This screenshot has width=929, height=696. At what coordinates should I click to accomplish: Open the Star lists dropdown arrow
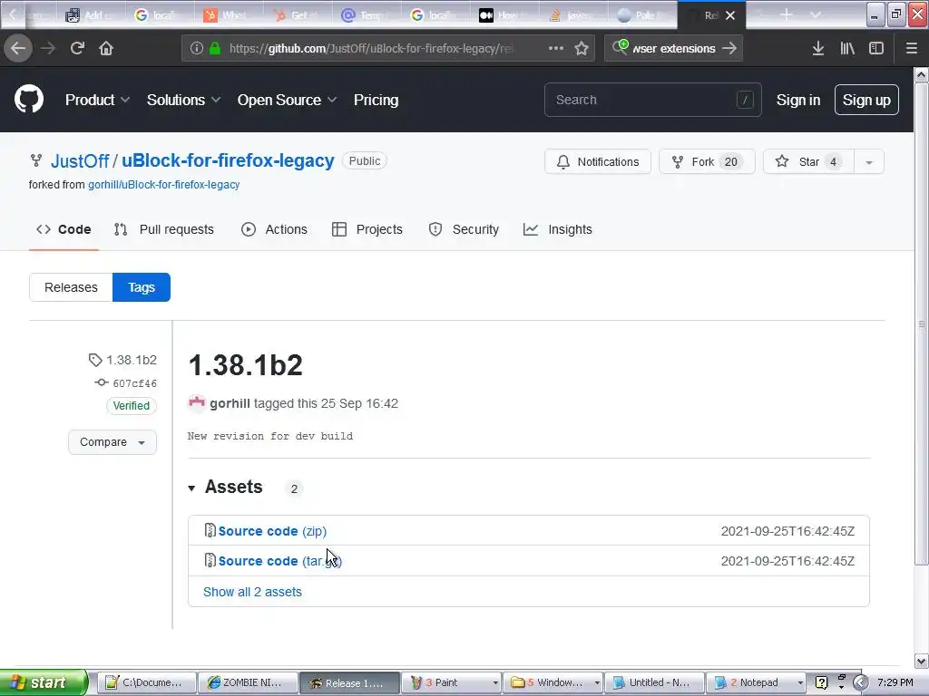click(x=868, y=161)
